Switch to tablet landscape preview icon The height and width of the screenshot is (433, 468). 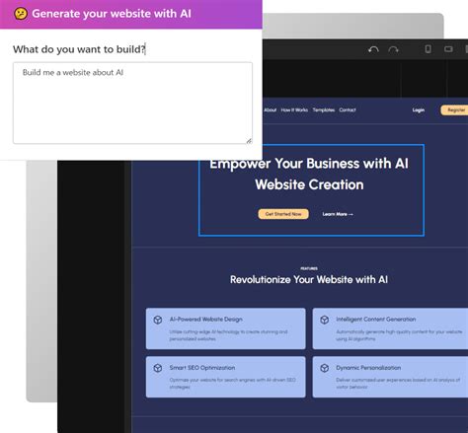pyautogui.click(x=448, y=49)
